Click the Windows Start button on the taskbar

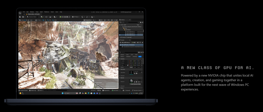63,93
